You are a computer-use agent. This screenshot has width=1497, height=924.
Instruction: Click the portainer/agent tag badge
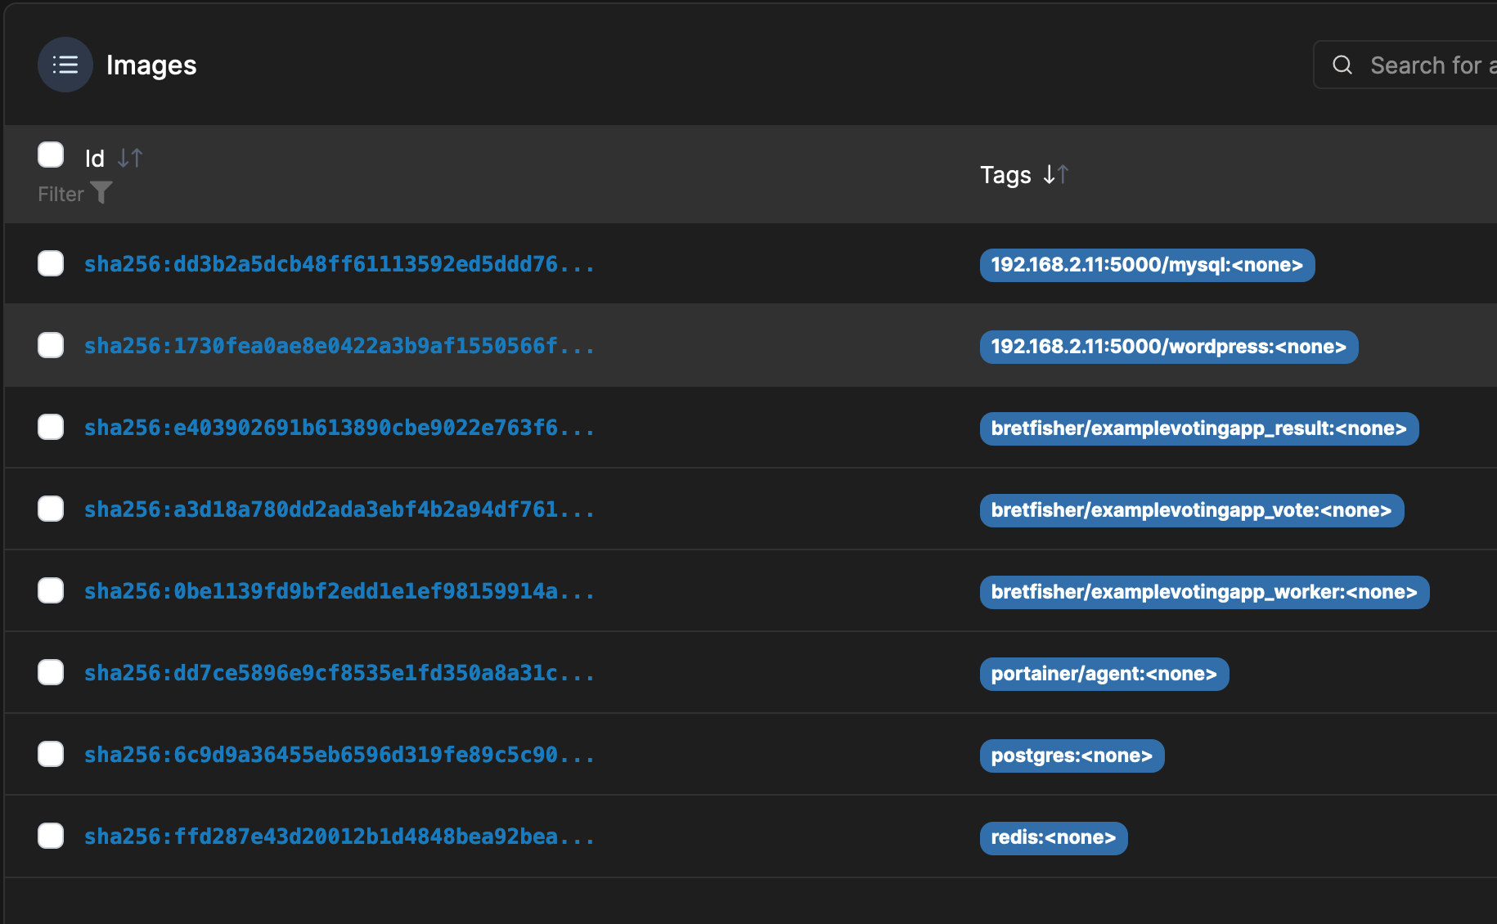(1104, 674)
